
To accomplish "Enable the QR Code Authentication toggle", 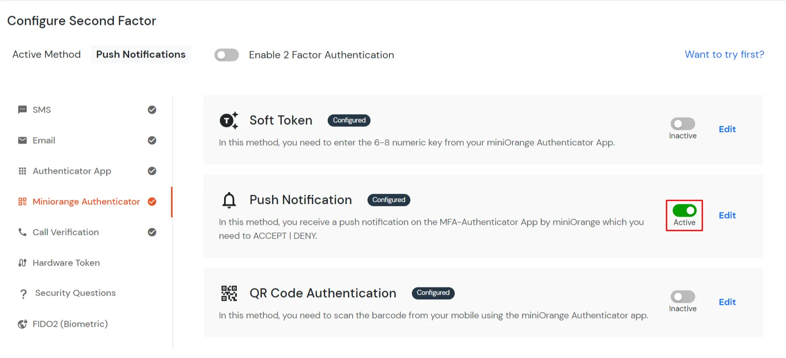I will 682,296.
